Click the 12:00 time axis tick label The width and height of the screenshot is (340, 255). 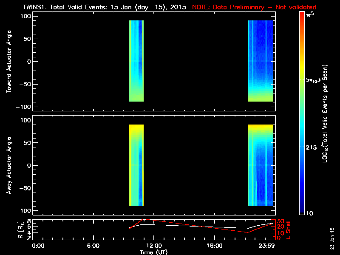153,246
